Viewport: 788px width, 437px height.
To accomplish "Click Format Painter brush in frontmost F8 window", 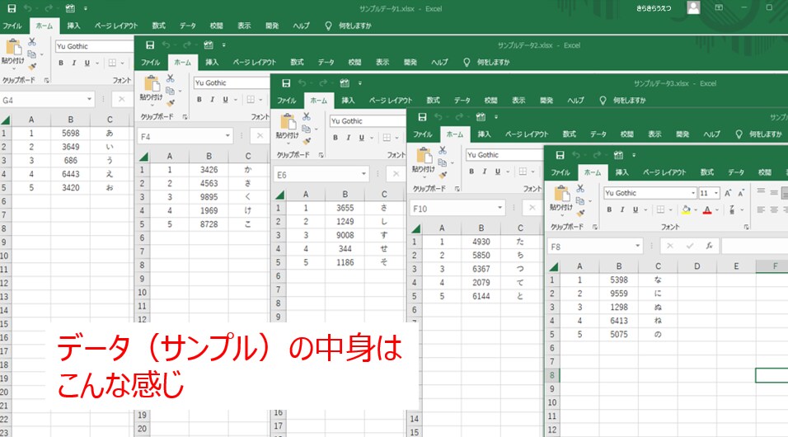I will [580, 214].
